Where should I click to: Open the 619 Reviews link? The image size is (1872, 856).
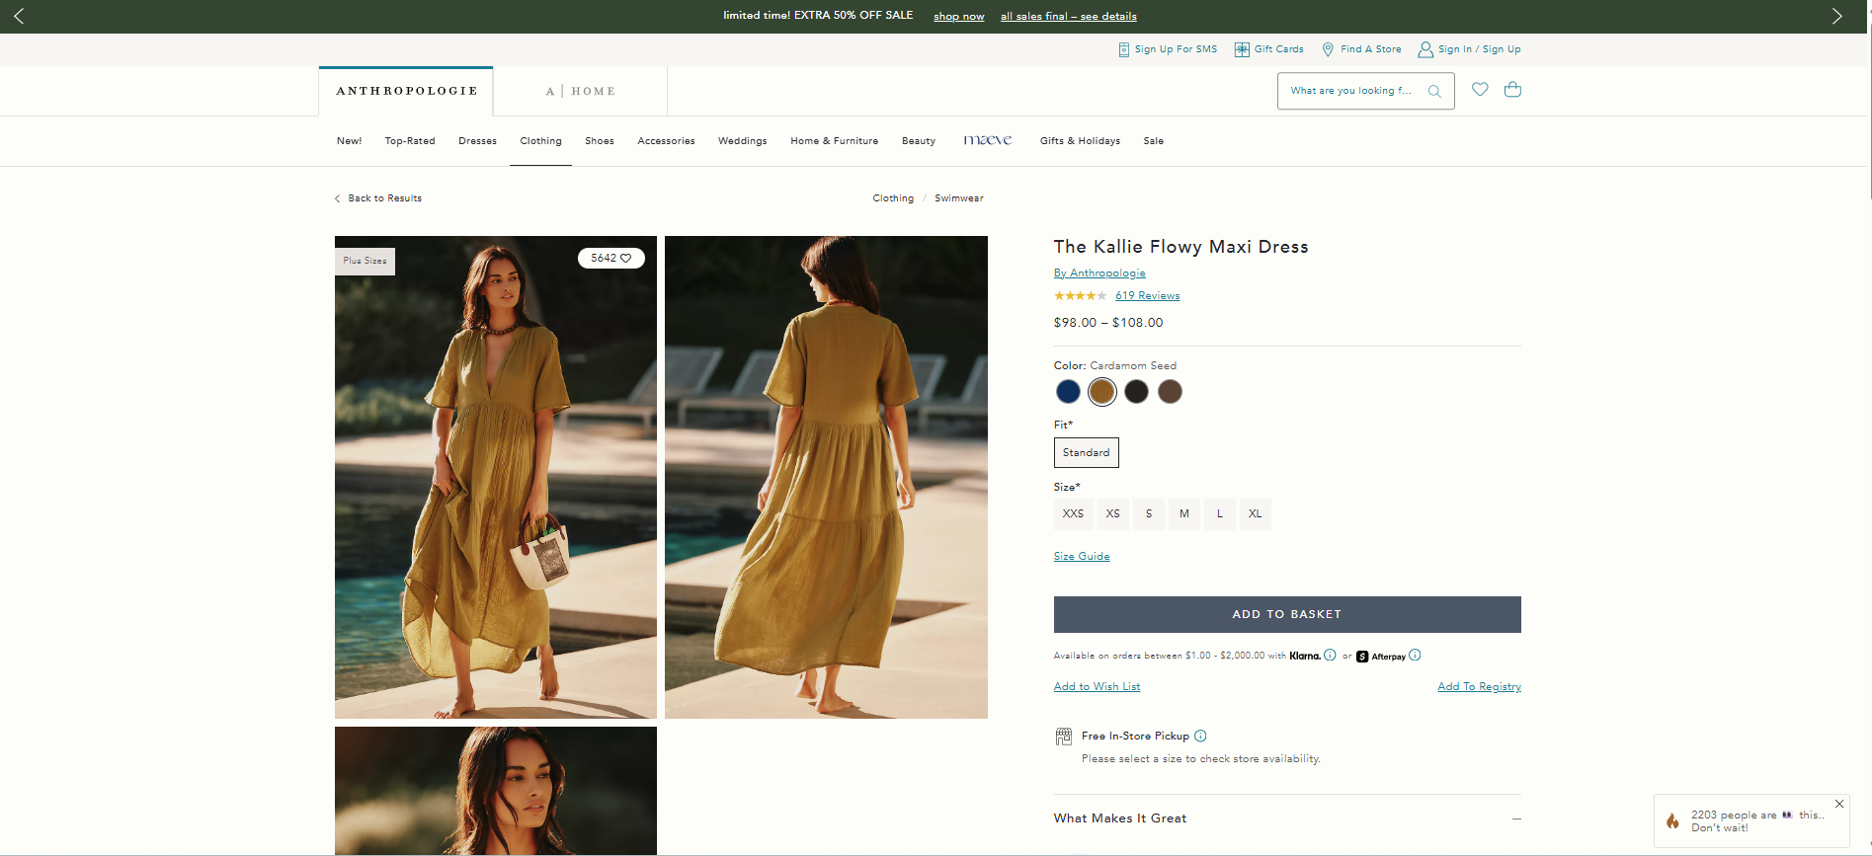point(1147,296)
